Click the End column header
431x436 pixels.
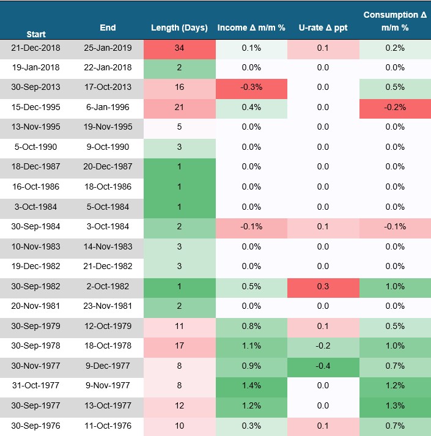click(x=108, y=28)
